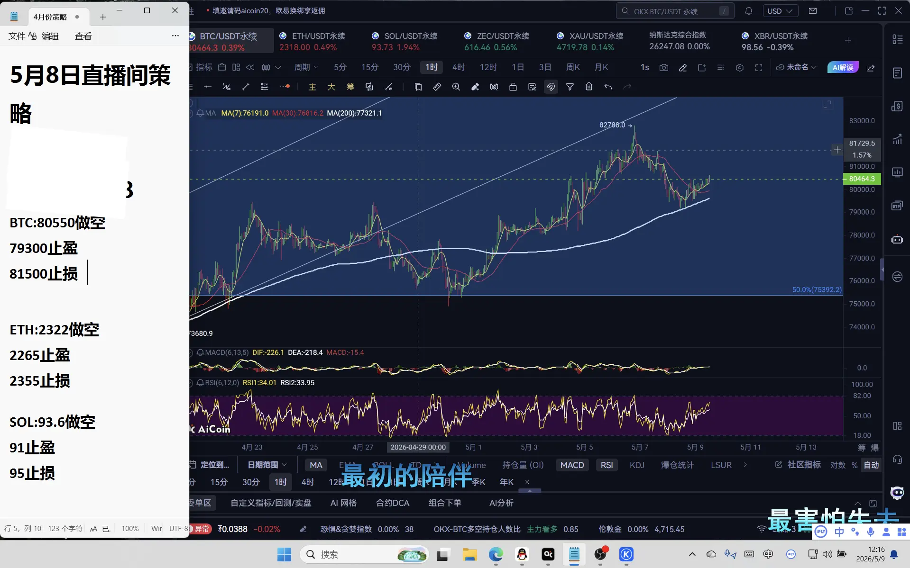910x568 pixels.
Task: Open Notepad zoom level 100% in status bar
Action: point(130,529)
